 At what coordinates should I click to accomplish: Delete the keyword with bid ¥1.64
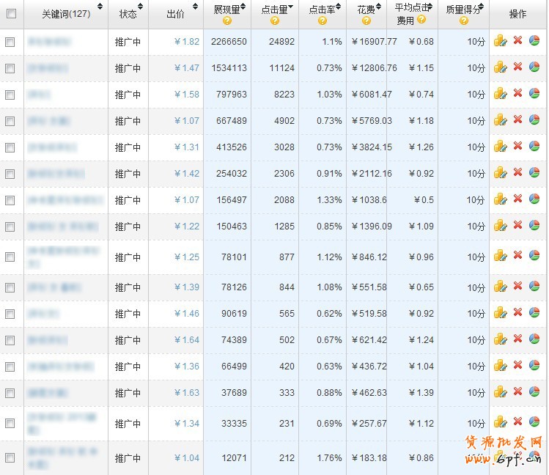[517, 339]
